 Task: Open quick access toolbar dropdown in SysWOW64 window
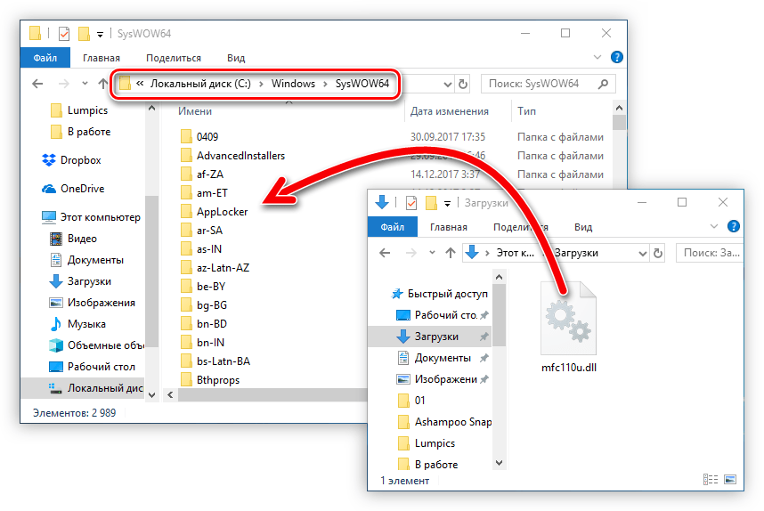pyautogui.click(x=100, y=35)
